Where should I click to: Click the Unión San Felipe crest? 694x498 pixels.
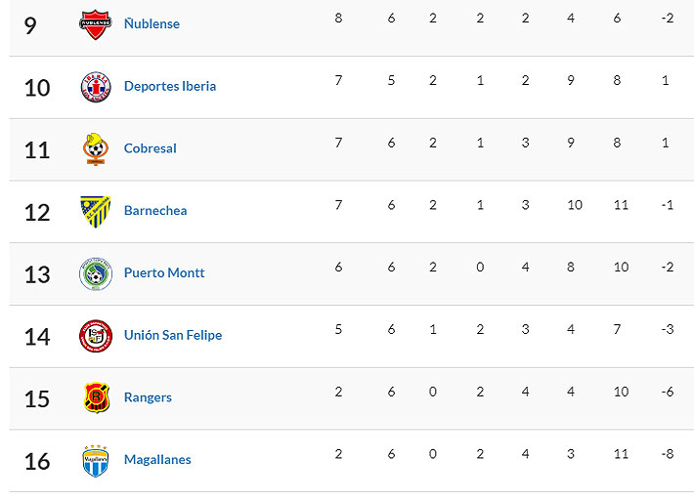[95, 336]
